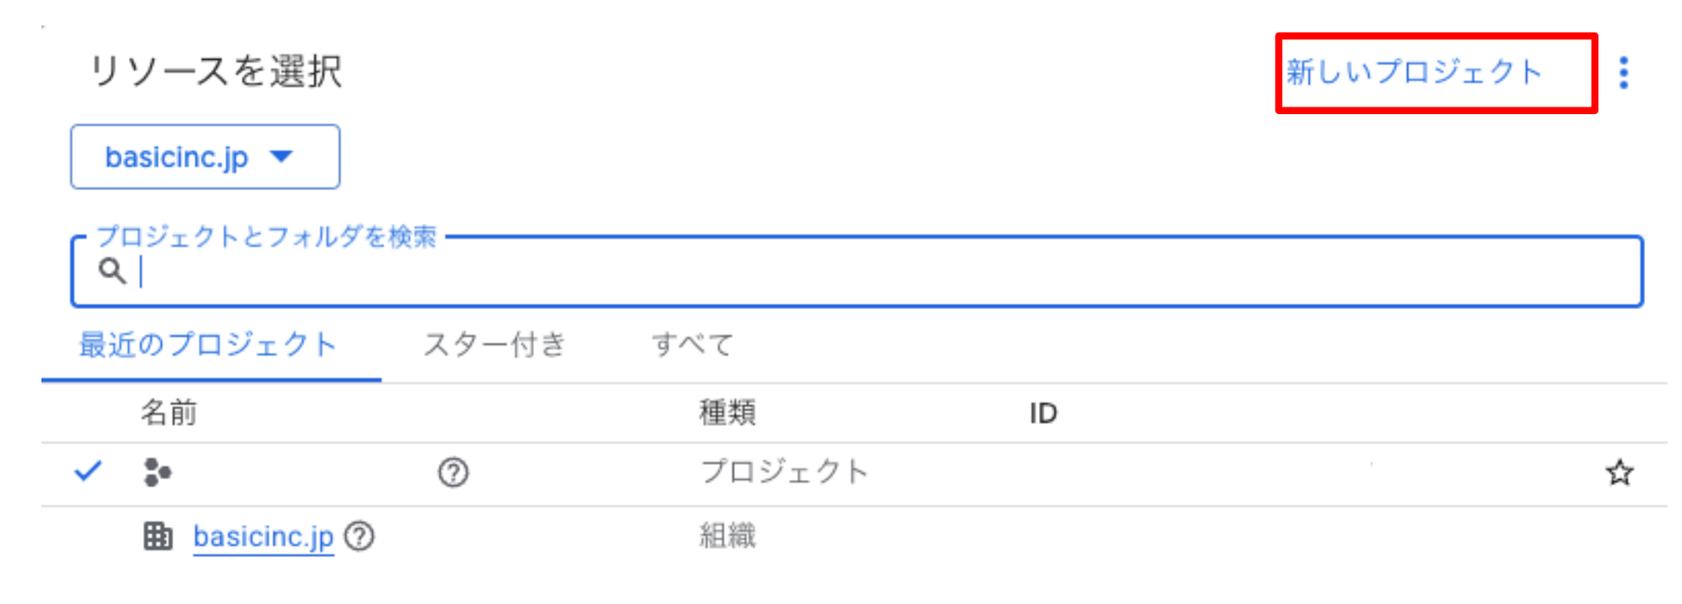Click the ID column header
This screenshot has height=604, width=1682.
pos(1043,413)
